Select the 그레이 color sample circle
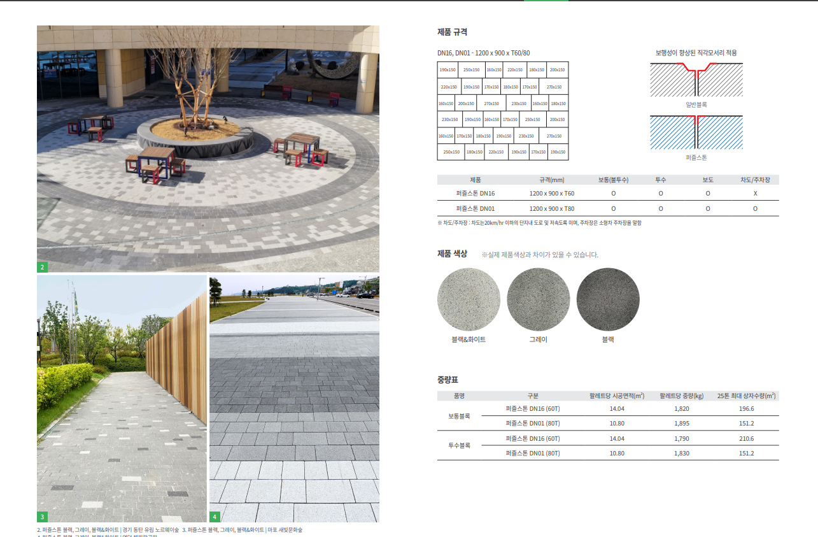 (539, 299)
